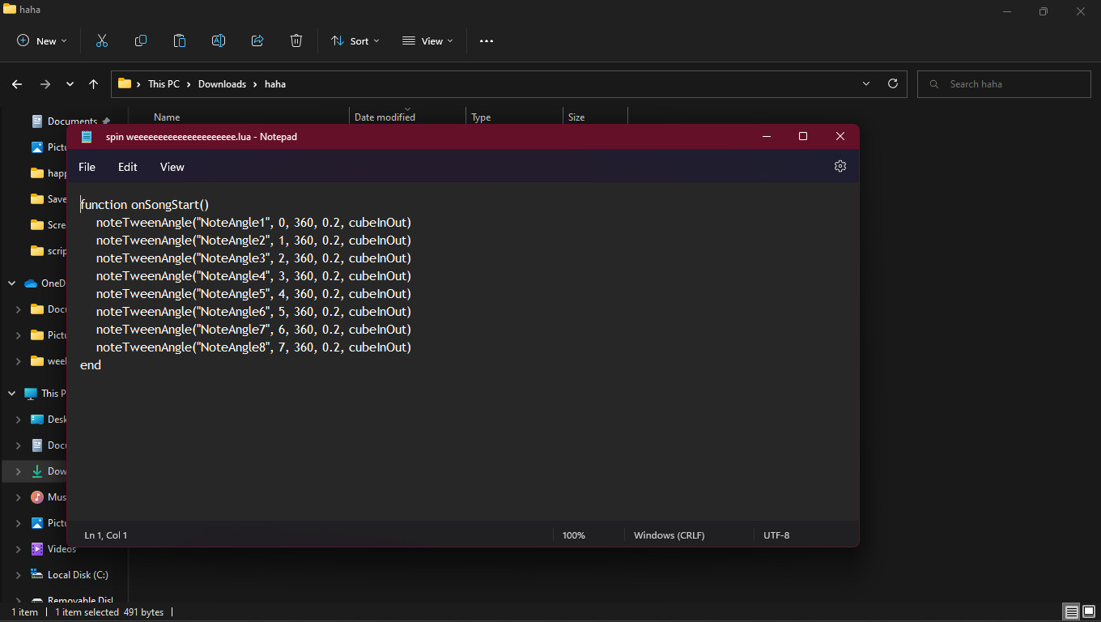Click the Name column header
Viewport: 1101px width, 622px height.
coord(167,117)
